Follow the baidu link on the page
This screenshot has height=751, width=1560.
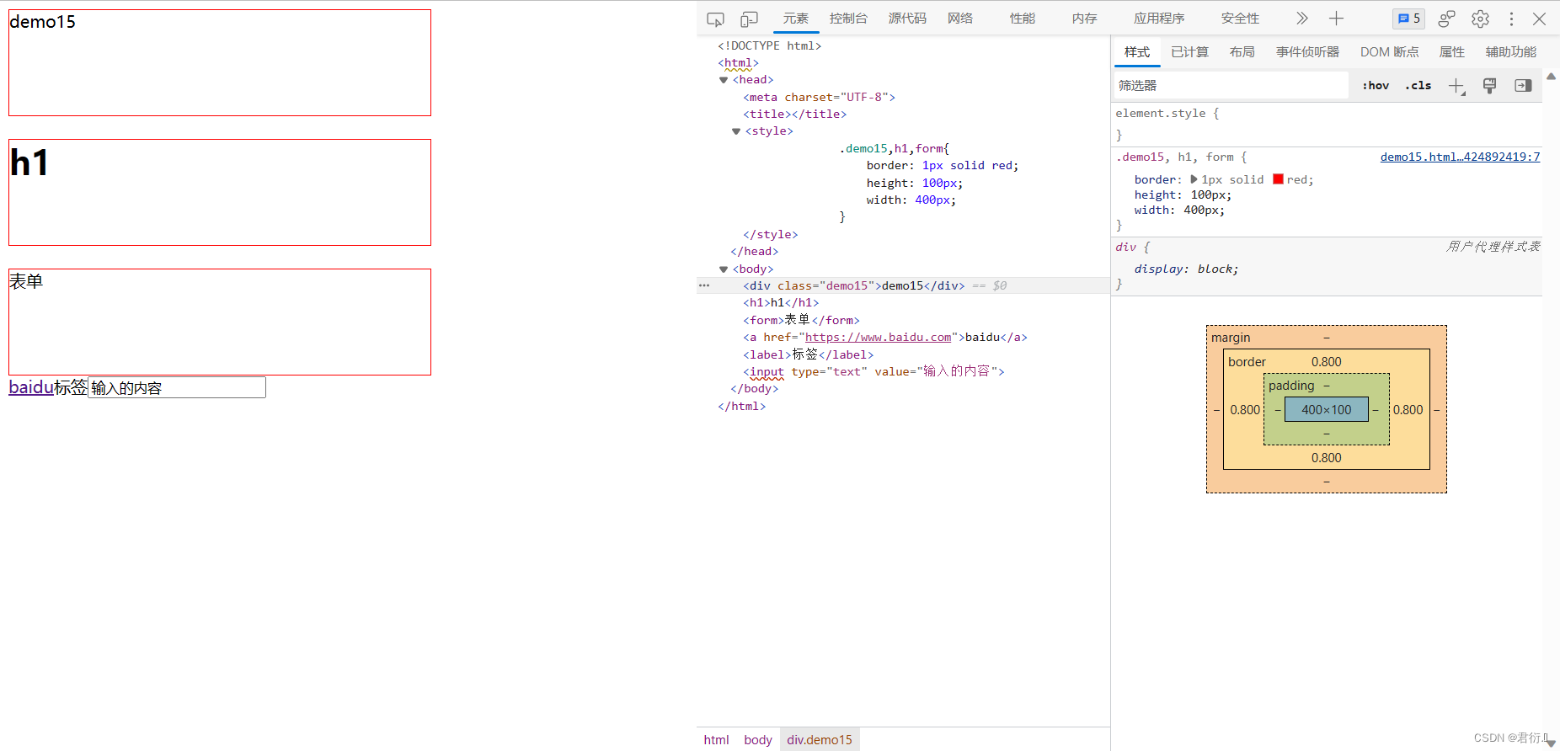click(31, 387)
